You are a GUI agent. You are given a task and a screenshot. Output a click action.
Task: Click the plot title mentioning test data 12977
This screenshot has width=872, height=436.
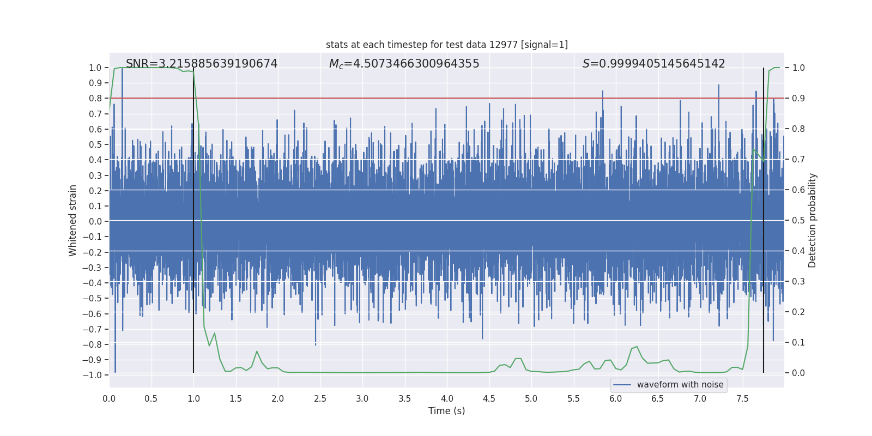point(447,45)
